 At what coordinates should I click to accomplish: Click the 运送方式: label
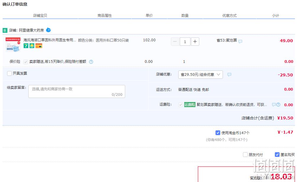(x=164, y=89)
